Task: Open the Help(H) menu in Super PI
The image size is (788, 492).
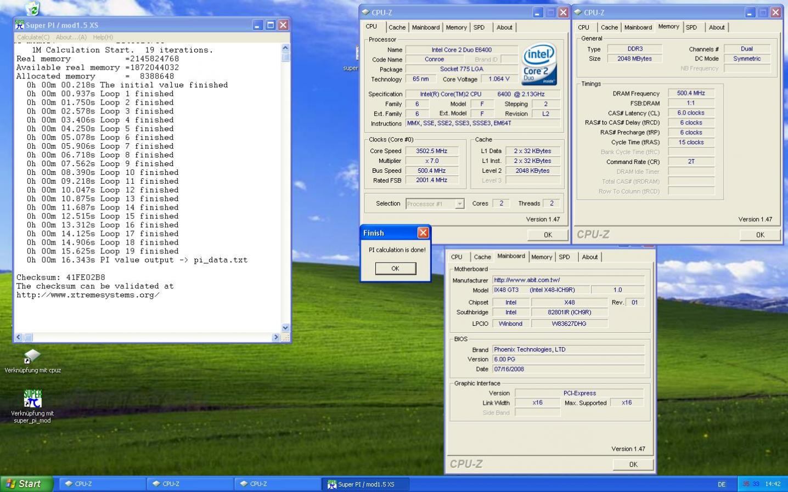Action: coord(103,37)
